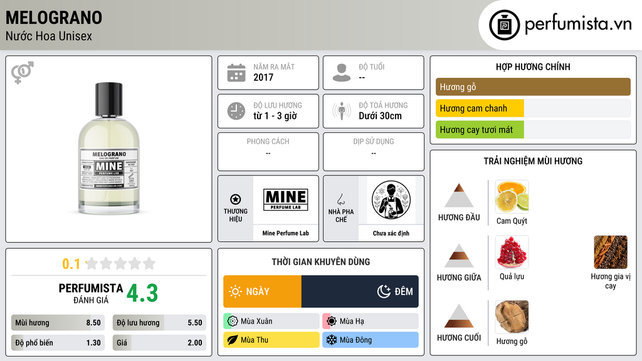Select the Đêm nighttime segment

(x=360, y=291)
